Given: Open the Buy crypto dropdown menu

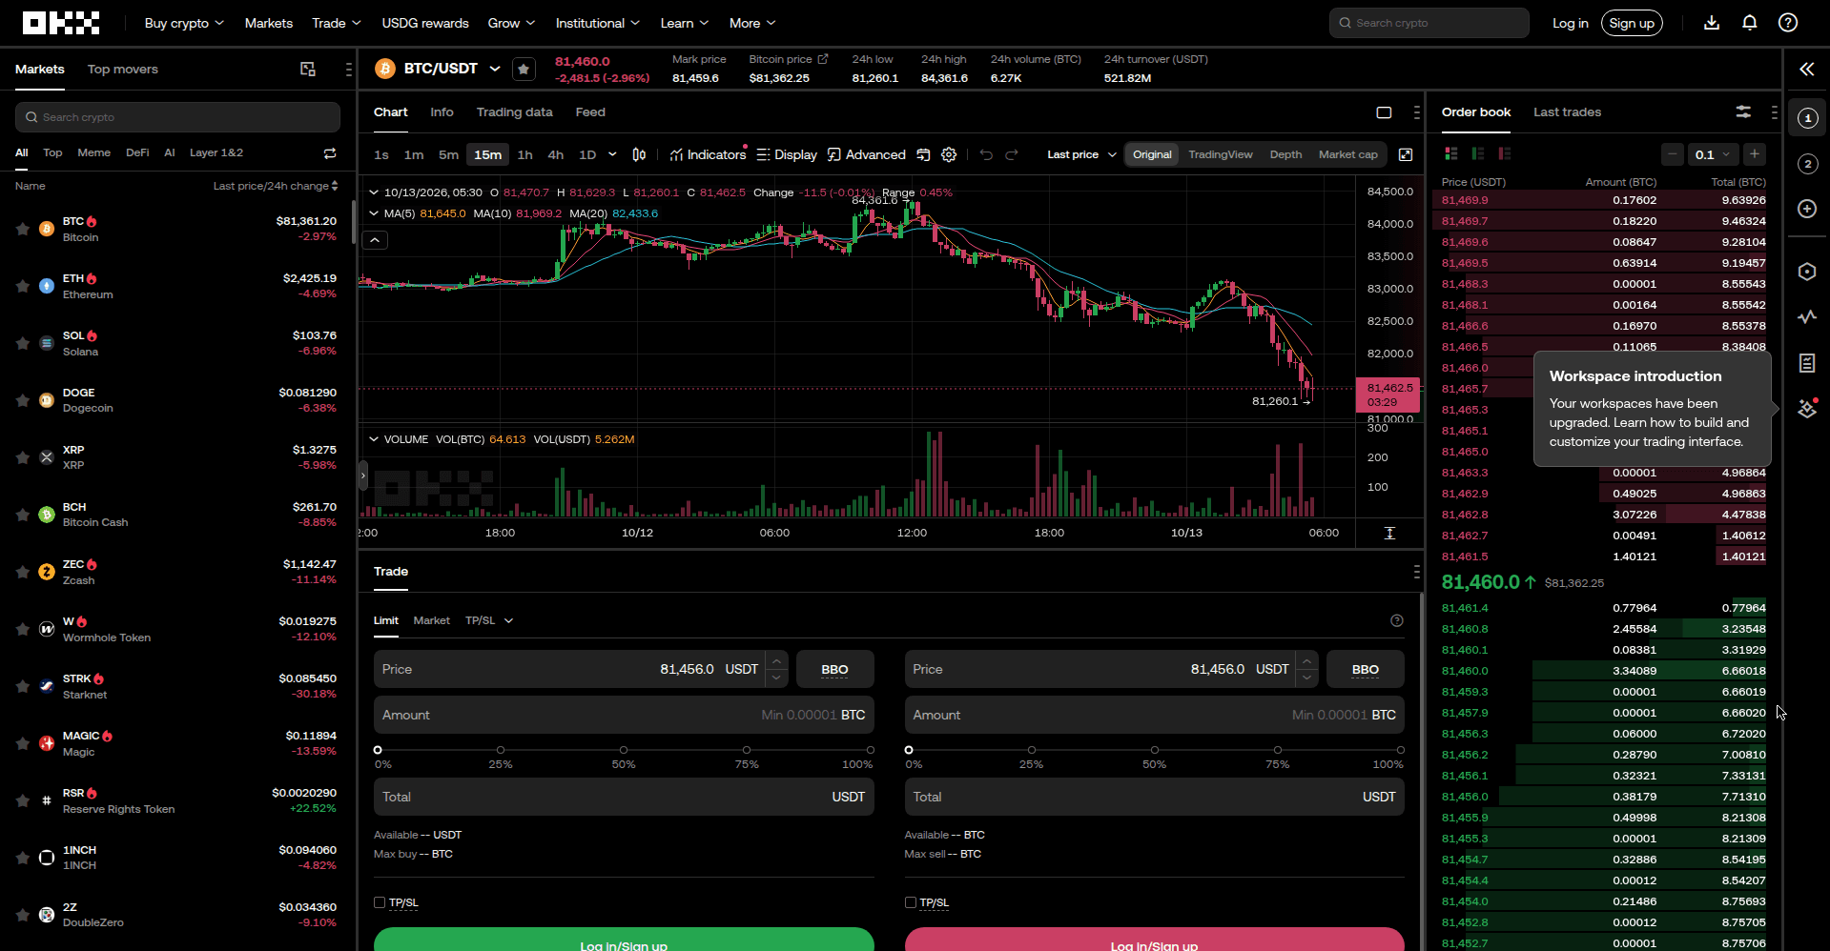Looking at the screenshot, I should coord(184,23).
